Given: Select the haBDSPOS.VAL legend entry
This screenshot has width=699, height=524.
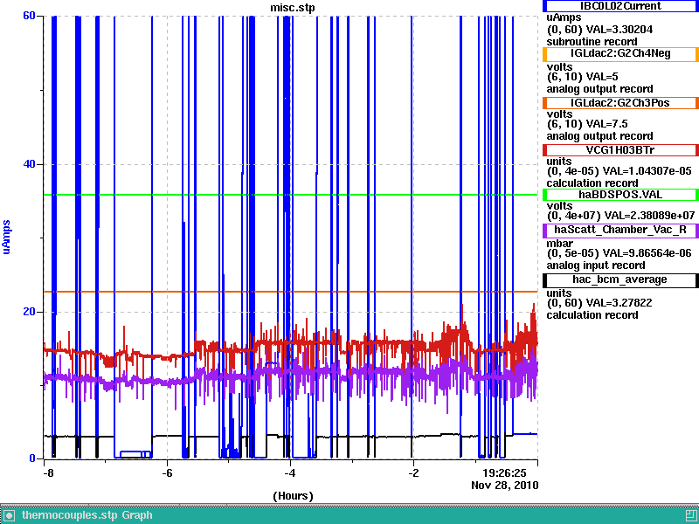Looking at the screenshot, I should pyautogui.click(x=620, y=195).
